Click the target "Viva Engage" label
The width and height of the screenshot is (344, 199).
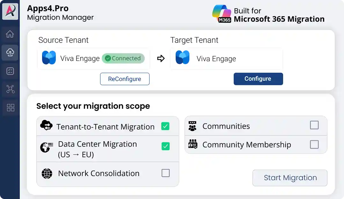click(216, 59)
